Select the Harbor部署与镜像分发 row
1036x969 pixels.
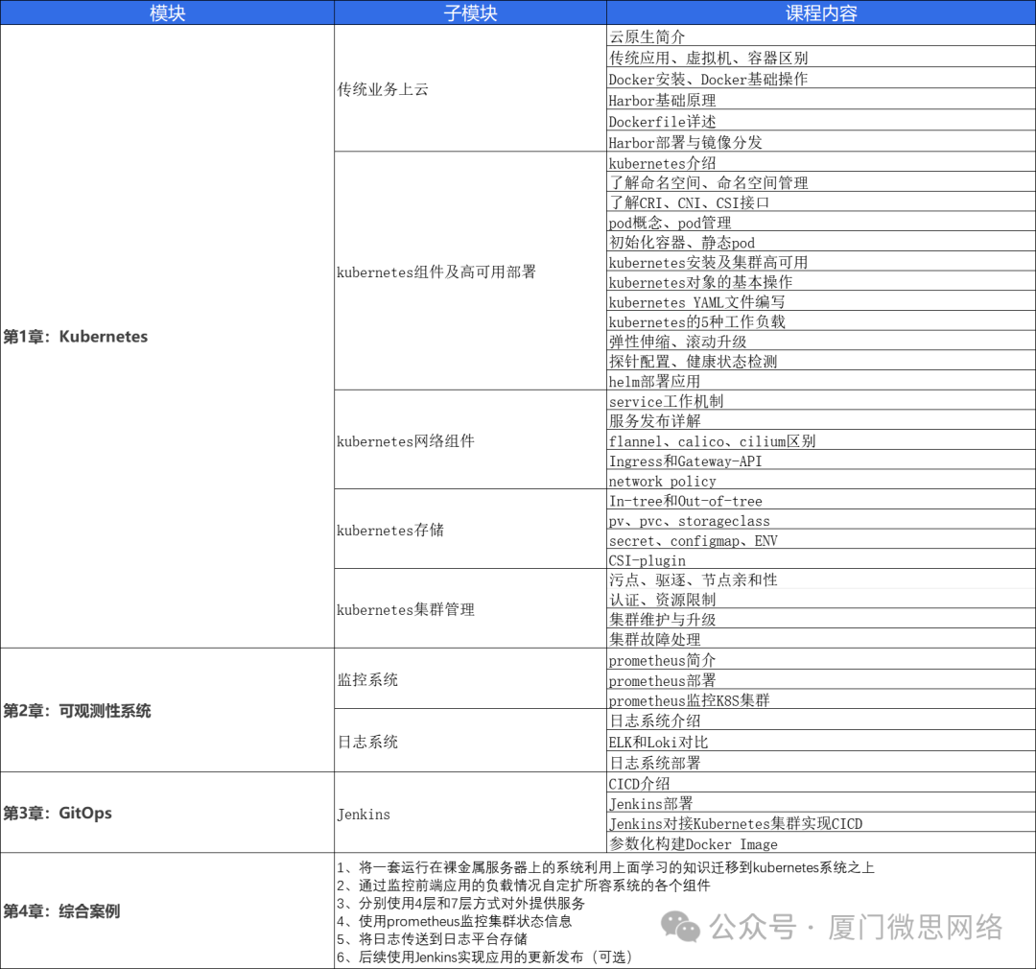click(x=820, y=141)
